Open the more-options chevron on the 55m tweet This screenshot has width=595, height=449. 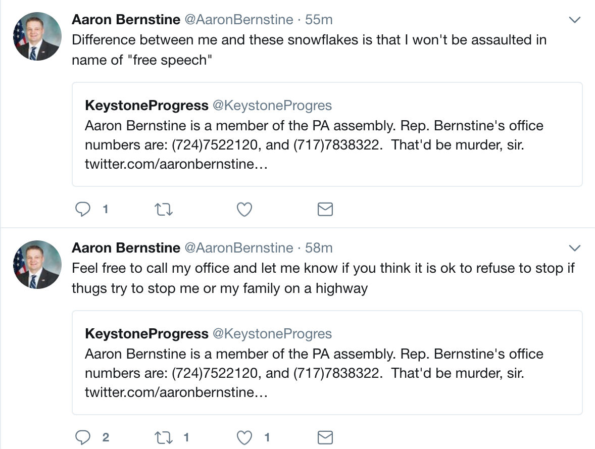tap(575, 20)
